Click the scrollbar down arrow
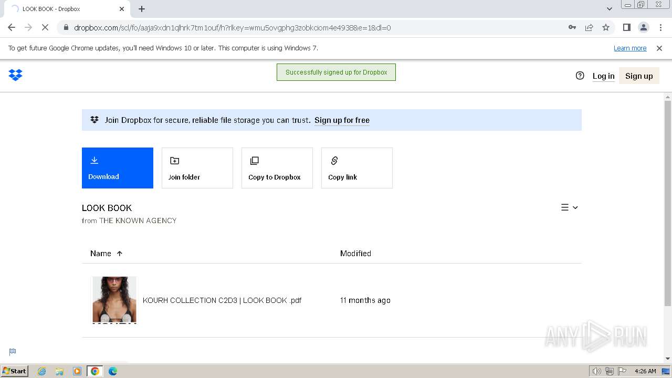The image size is (672, 378). [x=668, y=359]
